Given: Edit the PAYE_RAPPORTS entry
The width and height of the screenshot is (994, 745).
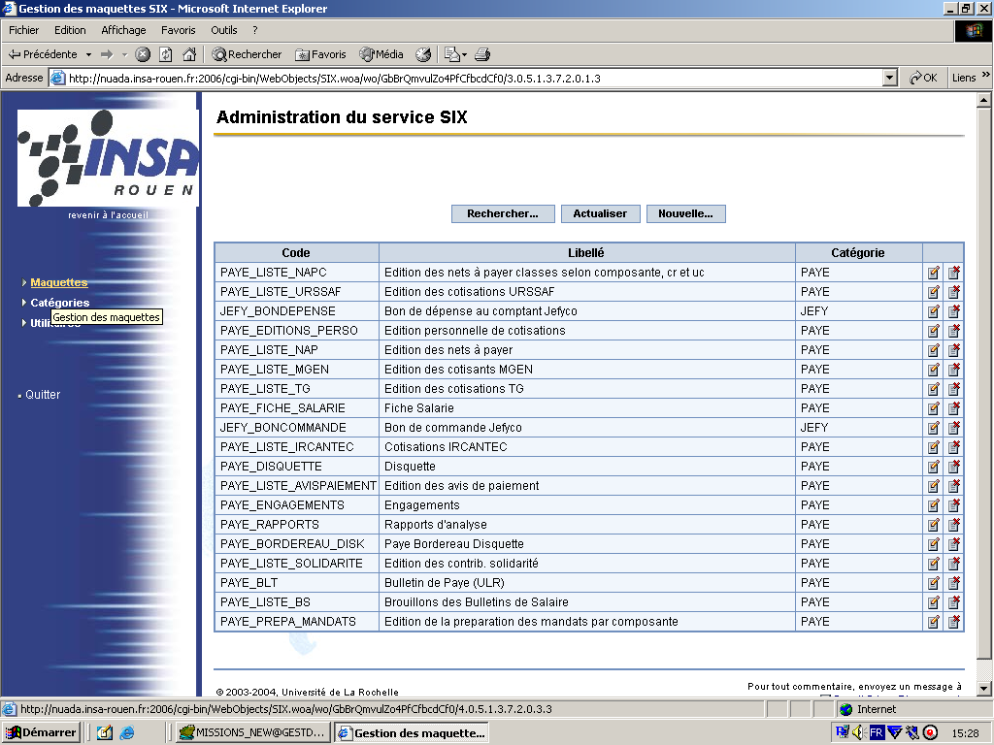Looking at the screenshot, I should [x=933, y=525].
